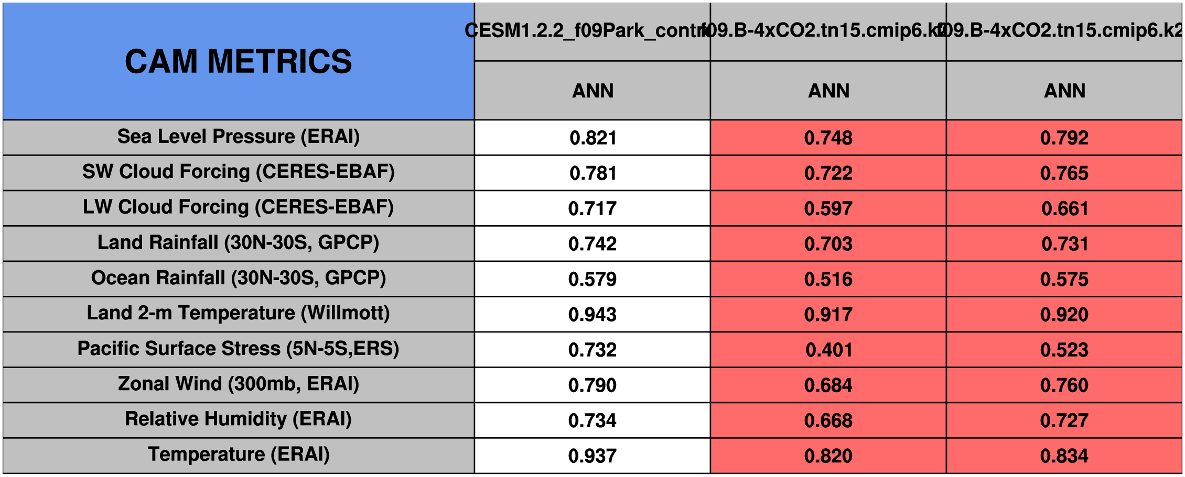Click the SW Cloud Forcing (CERES-EBAF) label

[239, 172]
